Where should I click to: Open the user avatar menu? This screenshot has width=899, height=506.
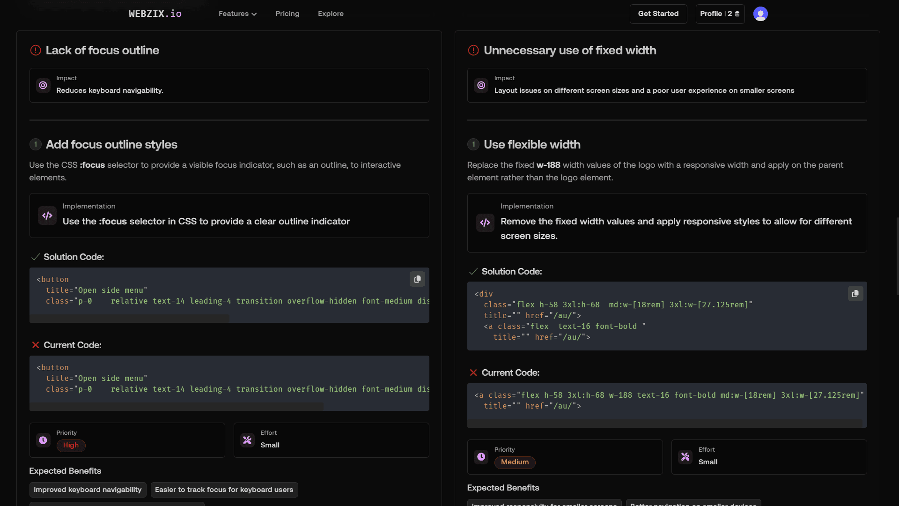tap(760, 14)
